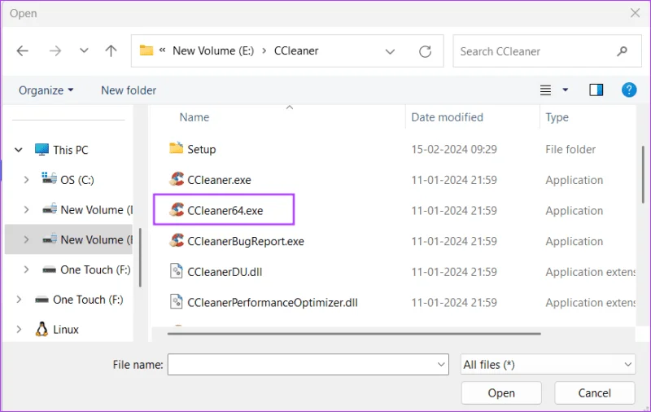Viewport: 651px width, 412px height.
Task: Select the CCleanerBugReport.exe icon
Action: [177, 240]
